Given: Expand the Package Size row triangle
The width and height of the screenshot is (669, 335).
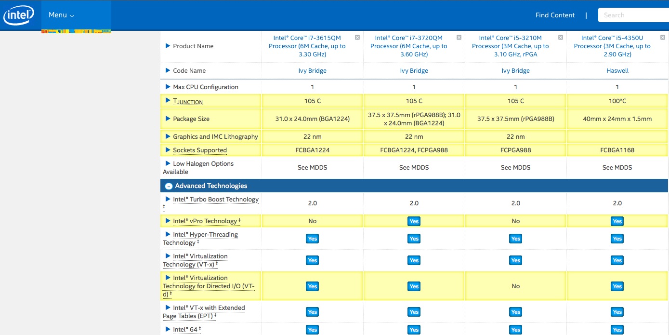Looking at the screenshot, I should click(x=168, y=119).
